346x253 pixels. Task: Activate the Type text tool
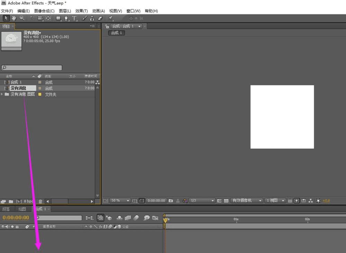click(74, 18)
